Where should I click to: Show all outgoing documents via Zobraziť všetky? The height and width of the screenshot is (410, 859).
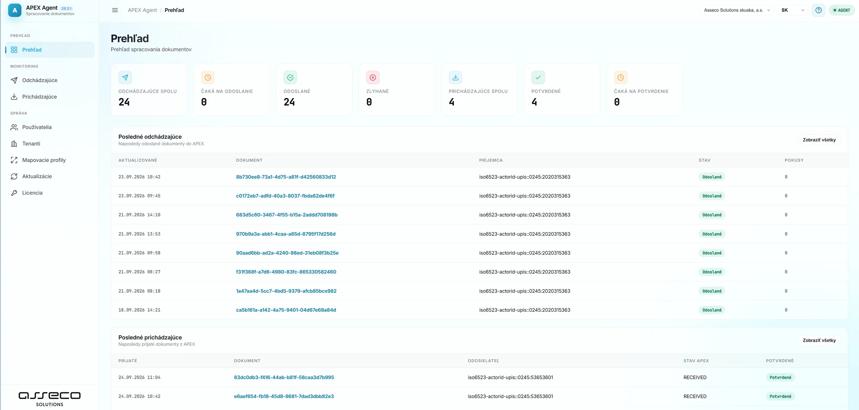819,140
